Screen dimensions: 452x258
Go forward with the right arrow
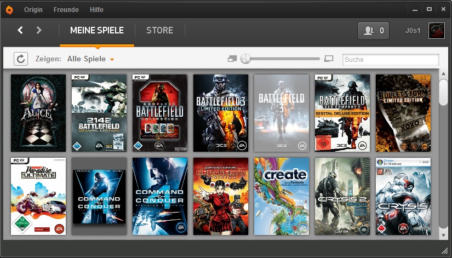[x=39, y=30]
